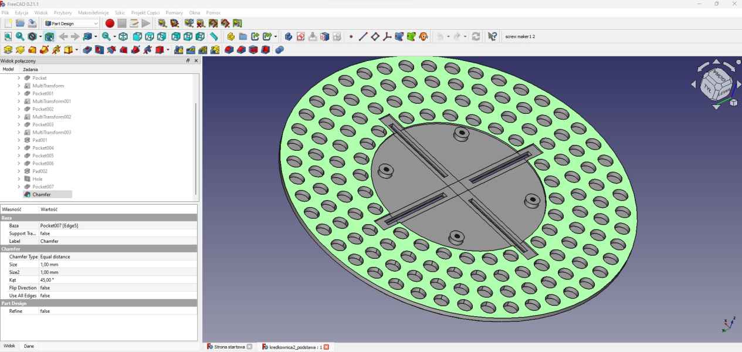The width and height of the screenshot is (742, 352).
Task: Select Pocket005 in the model tree
Action: (43, 155)
